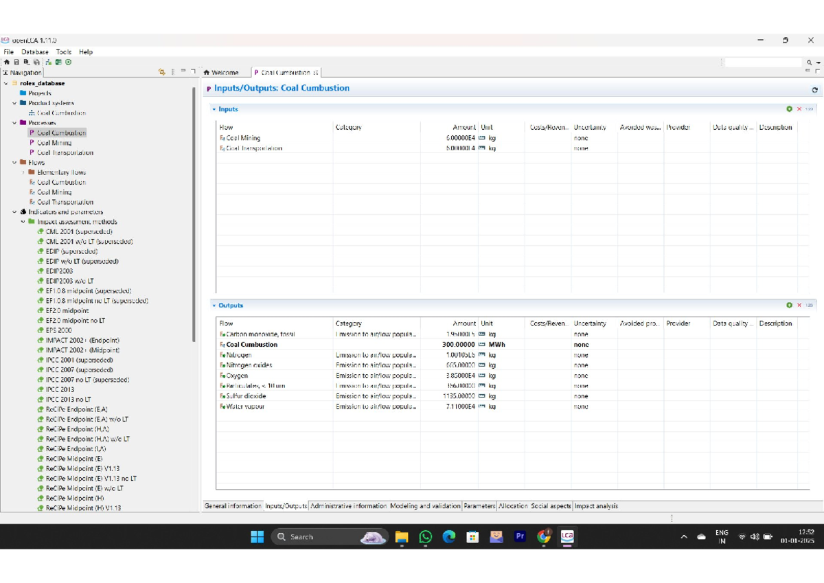Maximize the Navigation panel
Image resolution: width=824 pixels, height=583 pixels.
193,71
